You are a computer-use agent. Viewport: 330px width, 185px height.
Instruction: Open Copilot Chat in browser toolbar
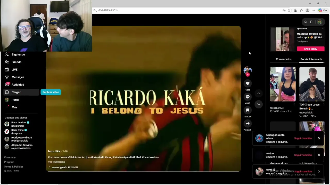click(323, 10)
